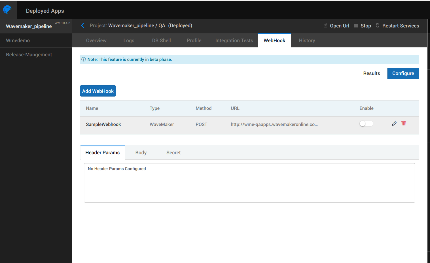Select the Wmedemo project in the sidebar

tap(18, 40)
